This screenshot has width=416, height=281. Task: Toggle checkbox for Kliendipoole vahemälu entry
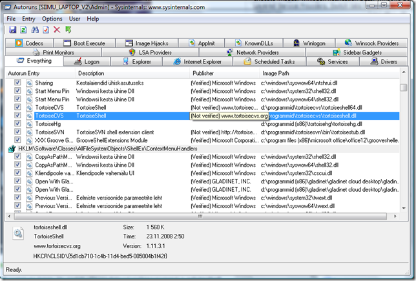click(17, 172)
